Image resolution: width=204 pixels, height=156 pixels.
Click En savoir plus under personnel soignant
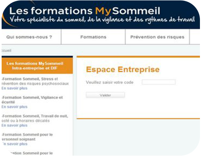point(15,144)
